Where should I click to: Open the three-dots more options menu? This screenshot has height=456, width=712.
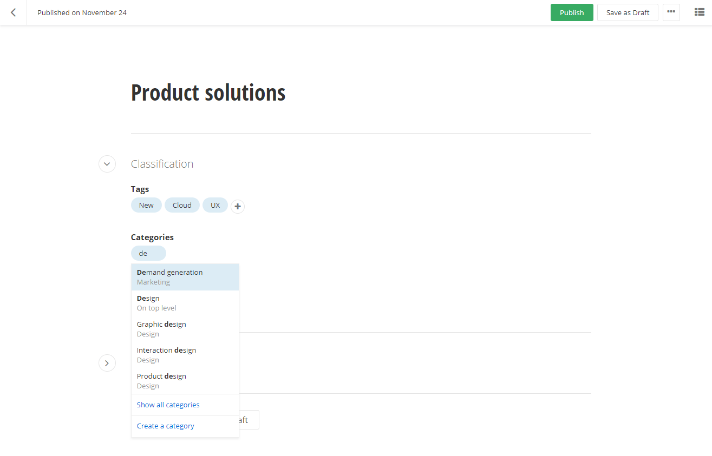671,12
